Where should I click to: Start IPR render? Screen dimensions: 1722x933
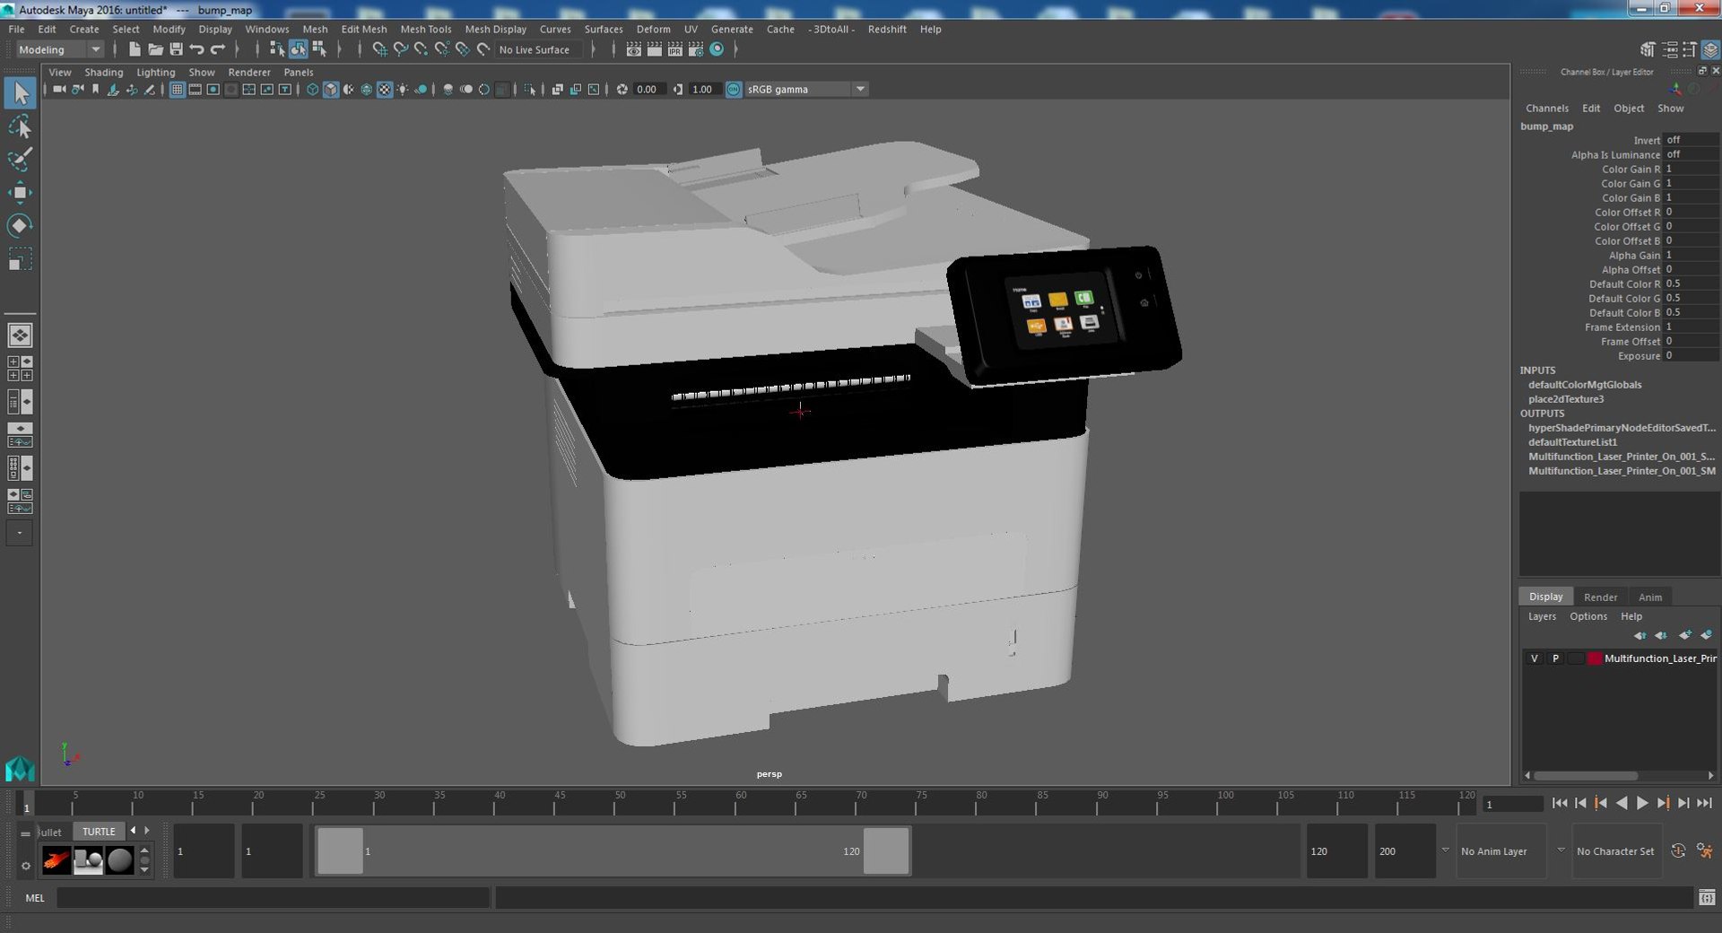(674, 49)
